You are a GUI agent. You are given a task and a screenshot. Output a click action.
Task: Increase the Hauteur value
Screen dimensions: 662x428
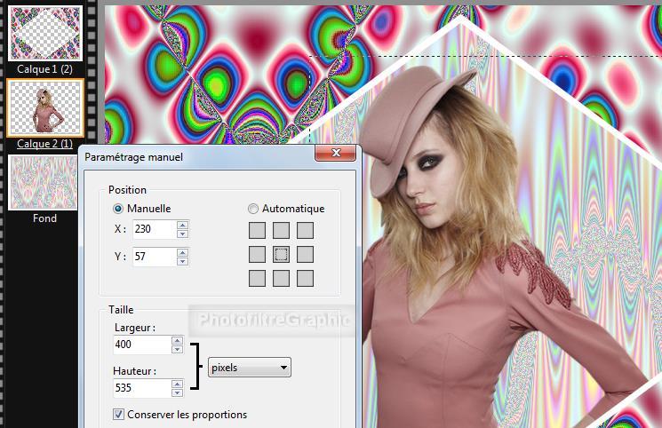[178, 384]
